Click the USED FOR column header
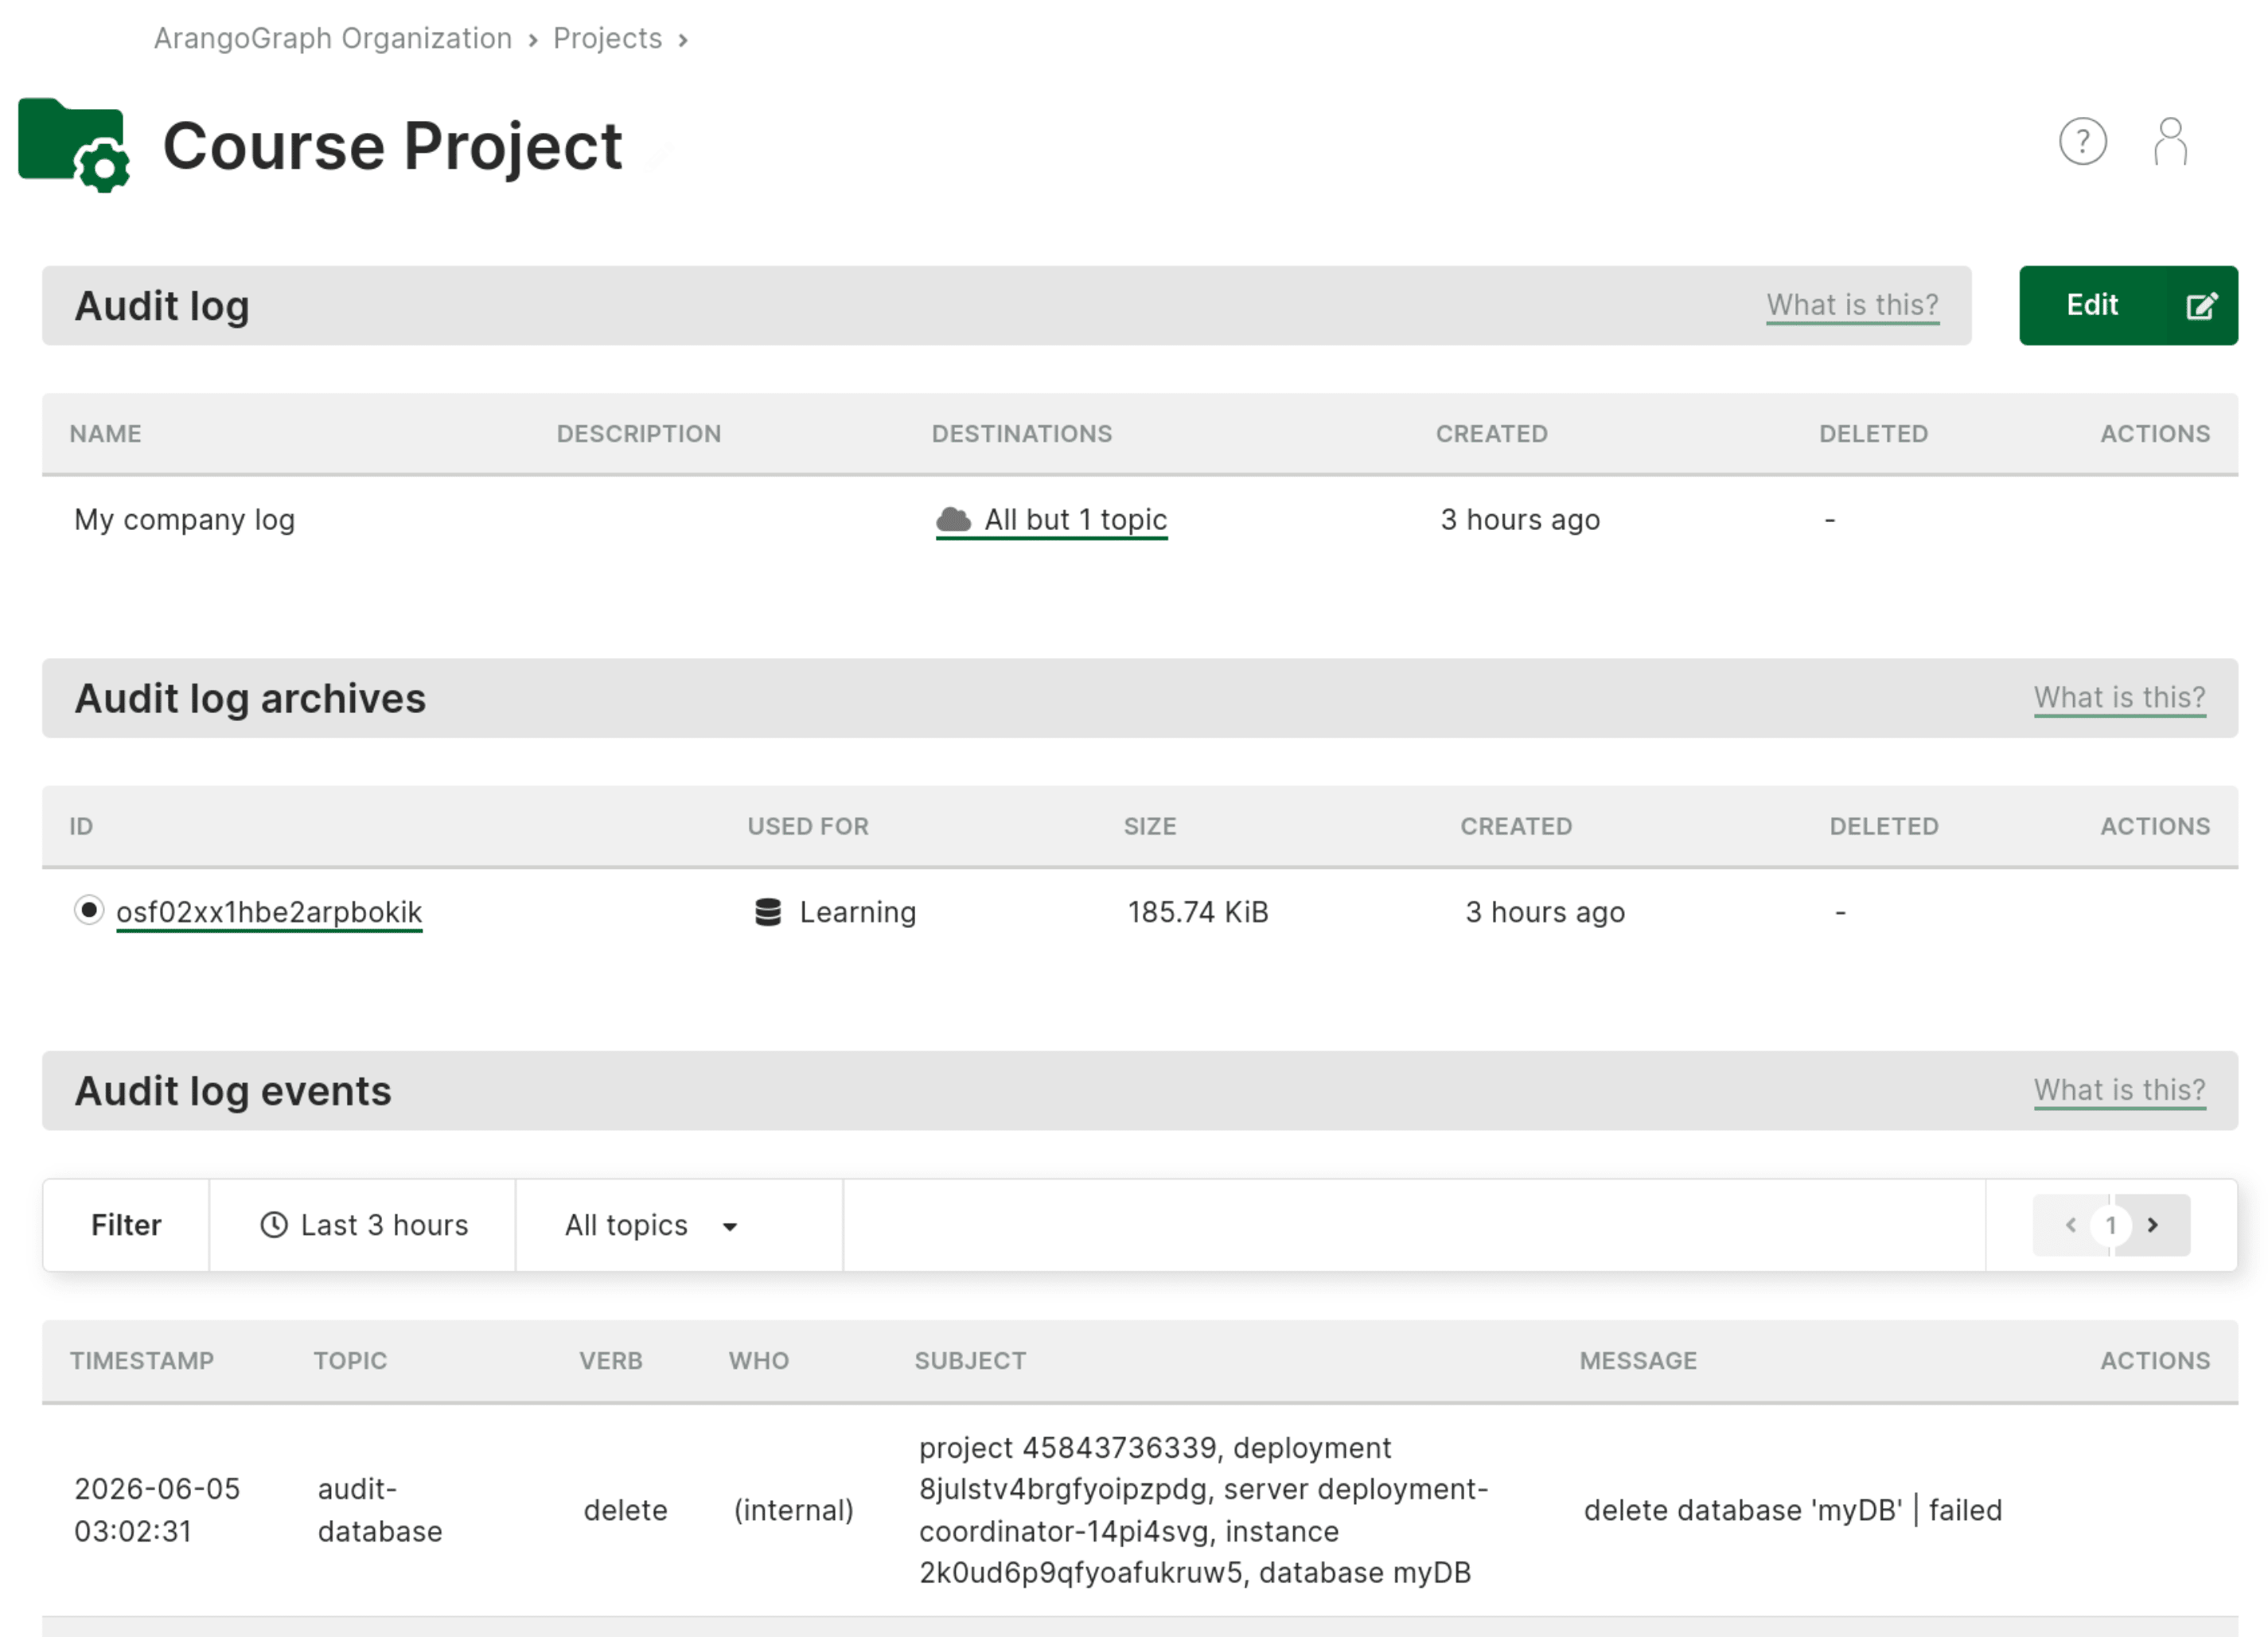Screen dimensions: 2268x1637 pos(808,826)
